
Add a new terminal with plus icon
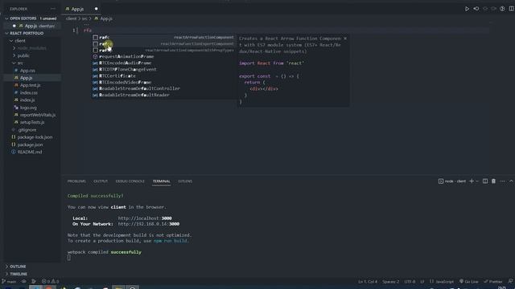click(472, 181)
